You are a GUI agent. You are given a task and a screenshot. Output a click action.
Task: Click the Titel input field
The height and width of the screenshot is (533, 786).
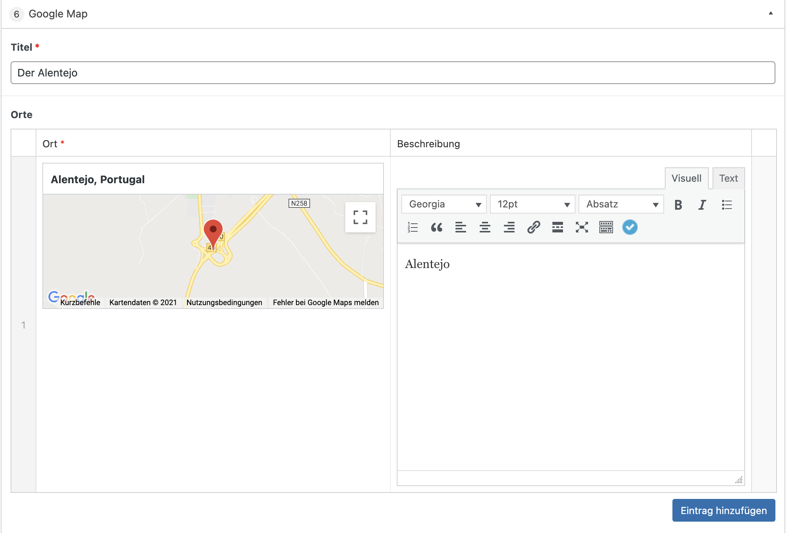(x=393, y=73)
